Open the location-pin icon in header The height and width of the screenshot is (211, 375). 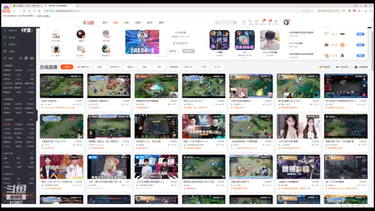[276, 22]
